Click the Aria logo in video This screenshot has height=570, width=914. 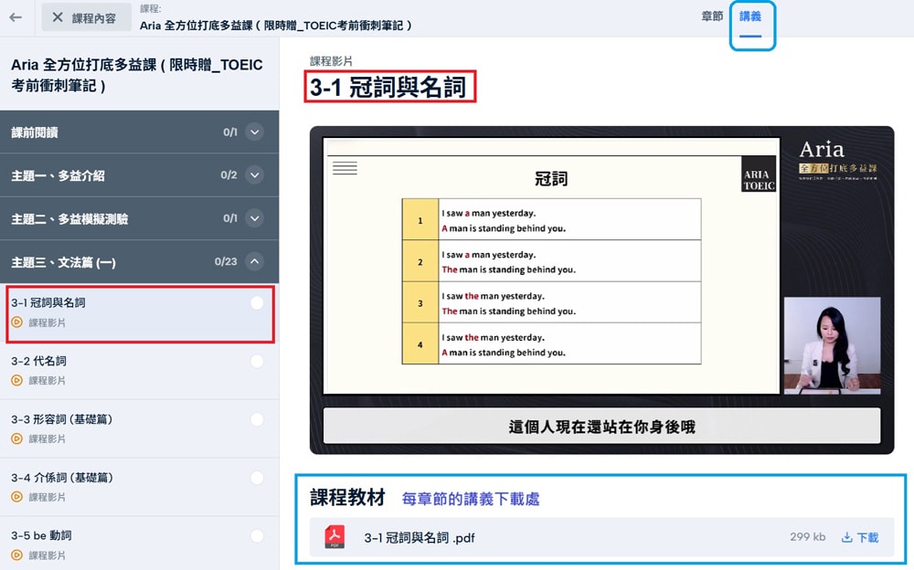822,149
